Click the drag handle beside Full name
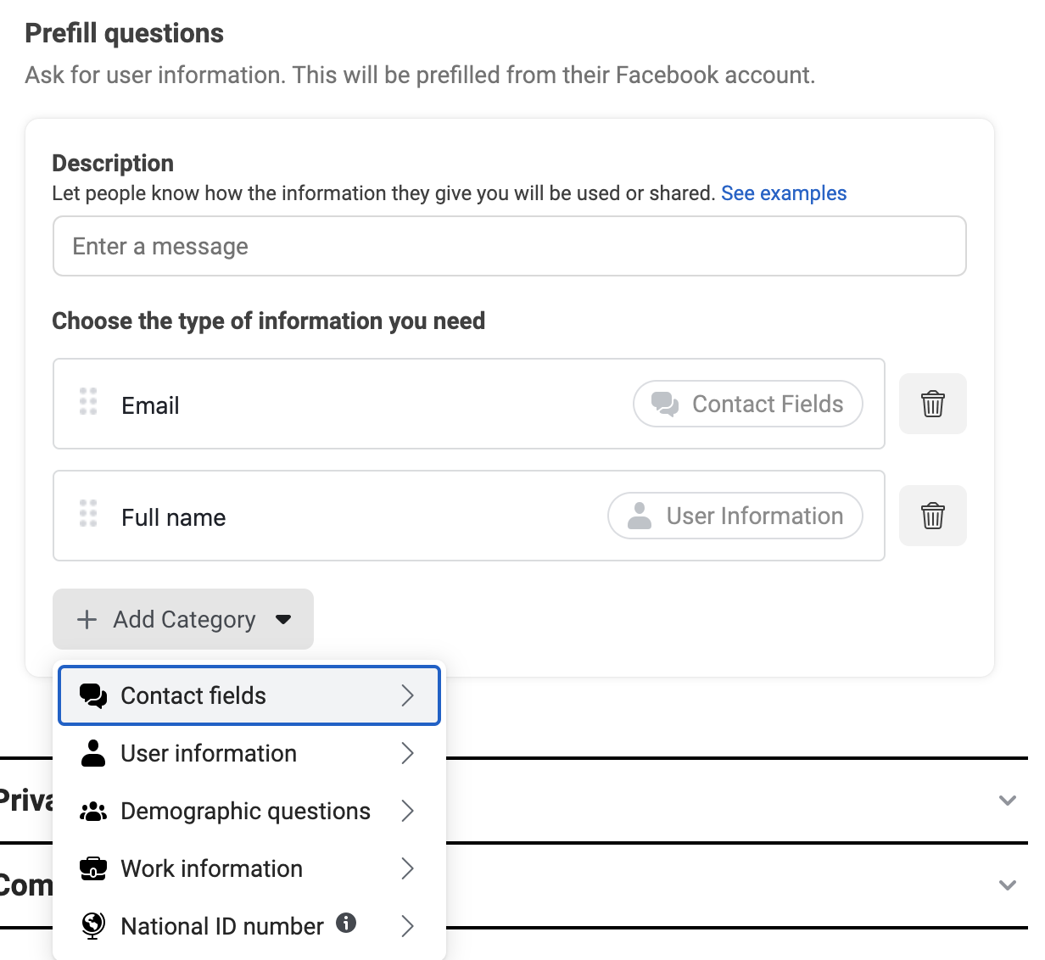 [x=88, y=513]
